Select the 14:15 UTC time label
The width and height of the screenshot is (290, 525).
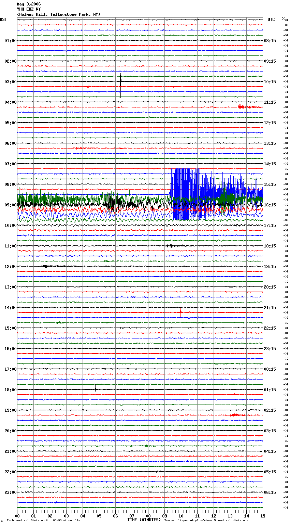(x=270, y=164)
